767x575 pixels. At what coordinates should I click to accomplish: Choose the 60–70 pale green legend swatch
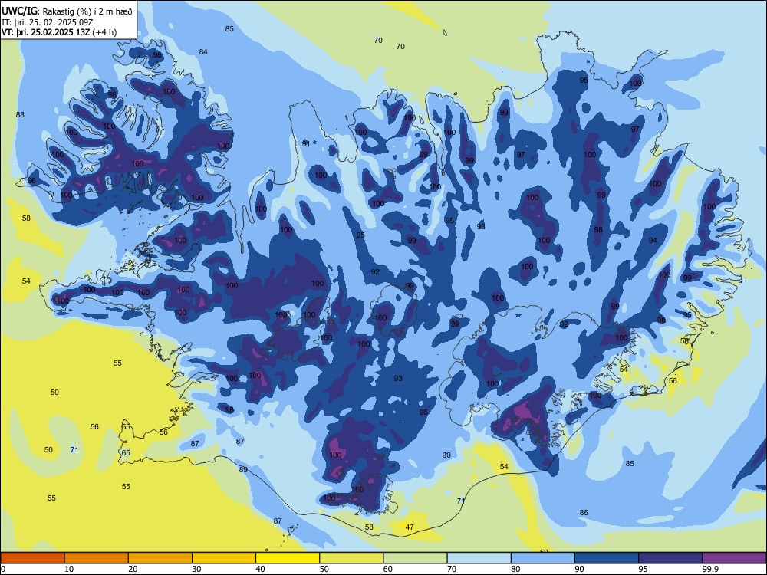point(415,558)
